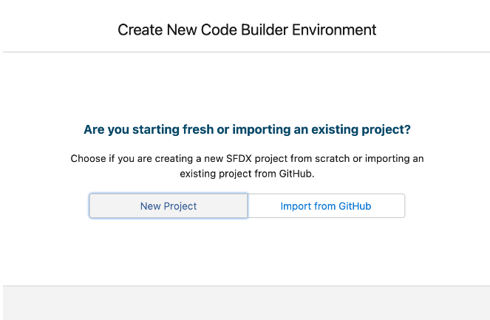Click the starting fresh or importing heading
The image size is (490, 320).
point(247,129)
